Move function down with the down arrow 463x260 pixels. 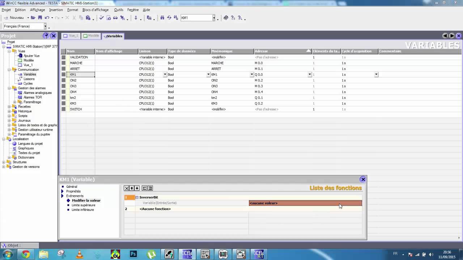(x=137, y=188)
